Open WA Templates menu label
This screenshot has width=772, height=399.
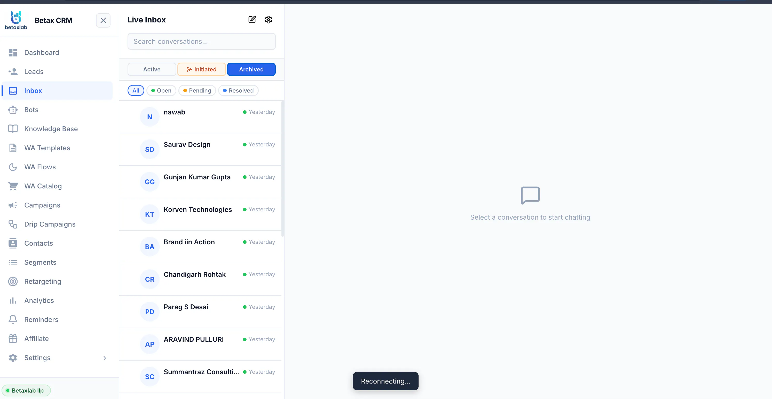[47, 148]
